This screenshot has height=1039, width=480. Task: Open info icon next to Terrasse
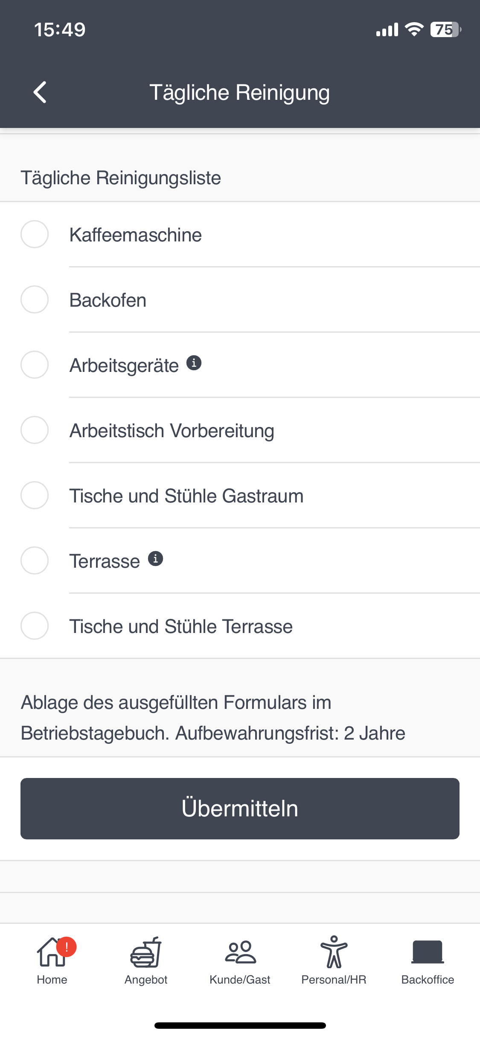click(x=156, y=558)
